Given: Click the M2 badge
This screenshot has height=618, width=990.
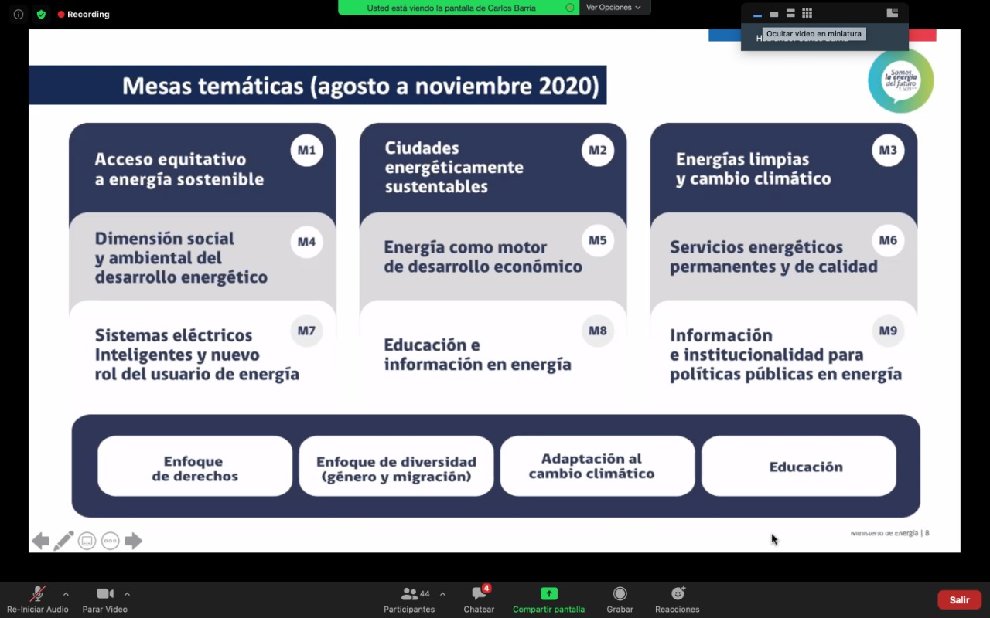Looking at the screenshot, I should (597, 150).
